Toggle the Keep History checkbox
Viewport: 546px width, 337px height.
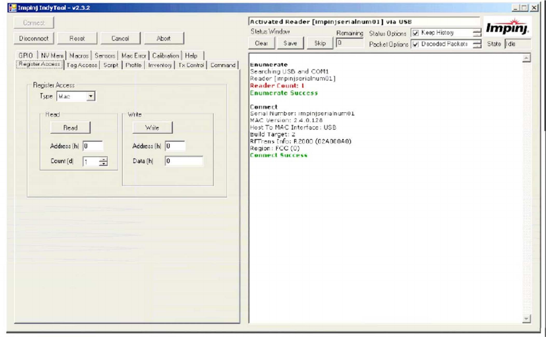[x=415, y=33]
